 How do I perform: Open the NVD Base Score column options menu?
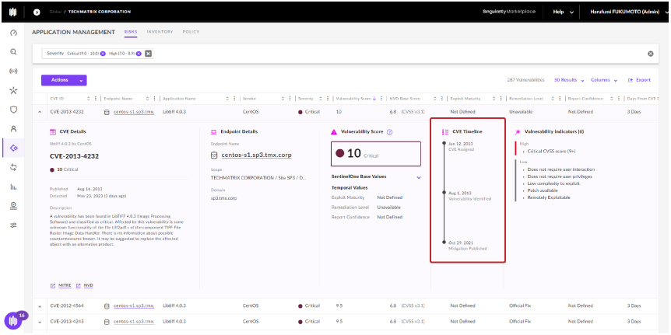(442, 99)
